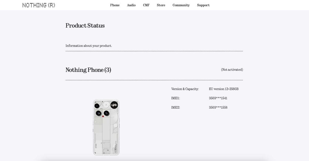Click the Nothing Phone (3) image
Image resolution: width=309 pixels, height=161 pixels.
(x=106, y=133)
